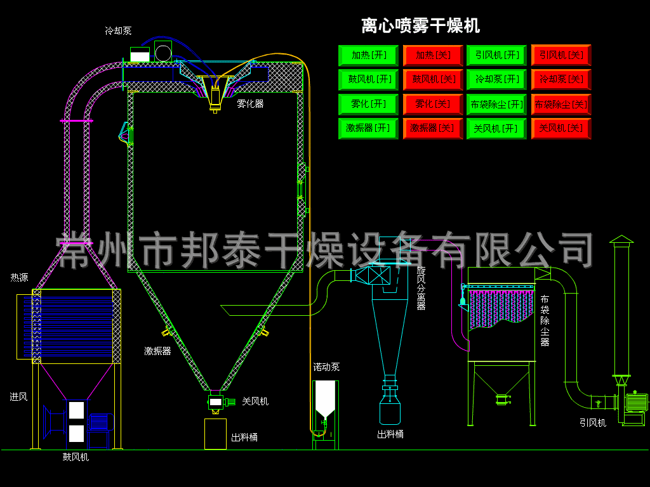Click the 激振器[关] shutdown button
Screen dimensions: 650x487
tap(432, 128)
